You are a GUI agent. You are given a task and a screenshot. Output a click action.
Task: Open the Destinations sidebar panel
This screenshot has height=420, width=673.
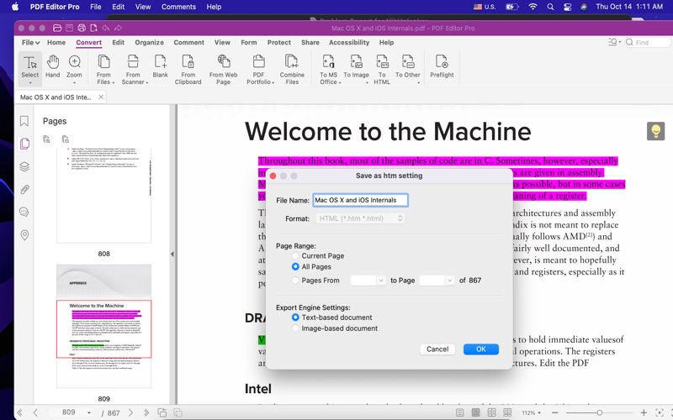point(24,235)
